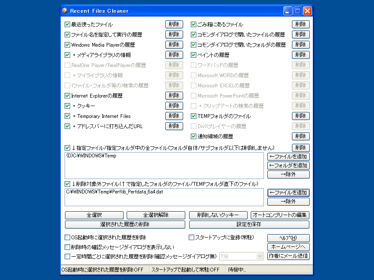Click ←ファイルを追加 for exclusion list
The width and height of the screenshot is (374, 280).
[x=289, y=193]
